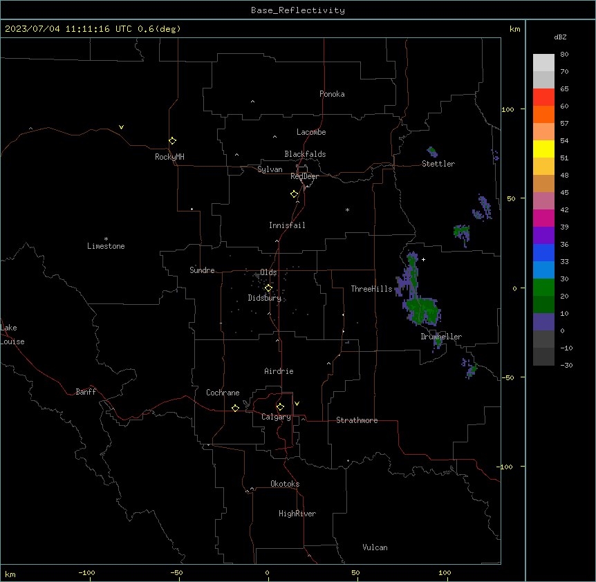Click the Banff label
Viewport: 596px width, 582px height.
coord(86,392)
